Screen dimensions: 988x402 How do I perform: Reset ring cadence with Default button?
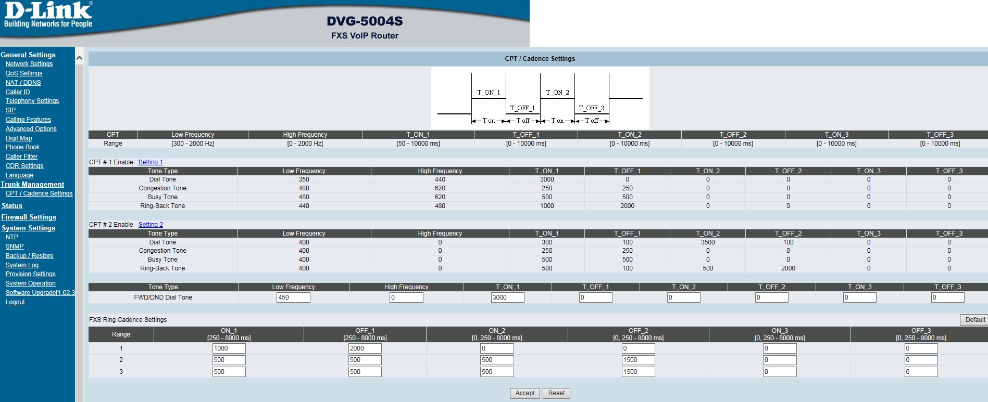[x=974, y=320]
